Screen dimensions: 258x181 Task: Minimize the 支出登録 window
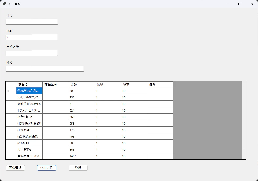coord(228,4)
